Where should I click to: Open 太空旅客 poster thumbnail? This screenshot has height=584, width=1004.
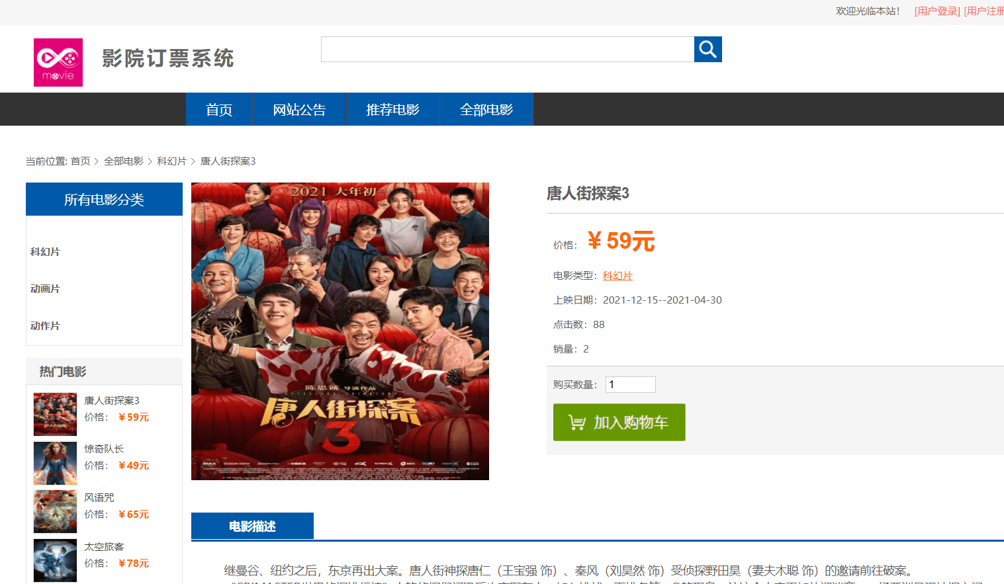[55, 560]
